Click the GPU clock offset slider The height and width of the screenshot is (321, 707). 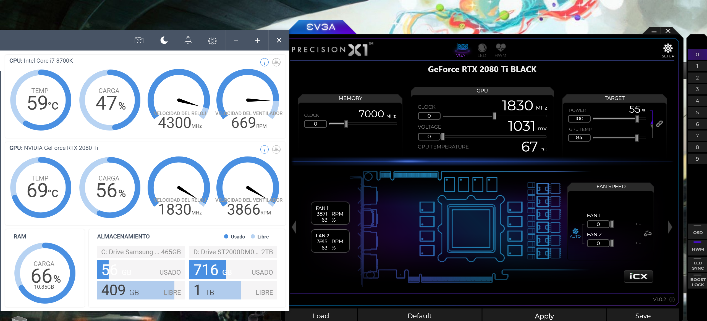pyautogui.click(x=494, y=116)
